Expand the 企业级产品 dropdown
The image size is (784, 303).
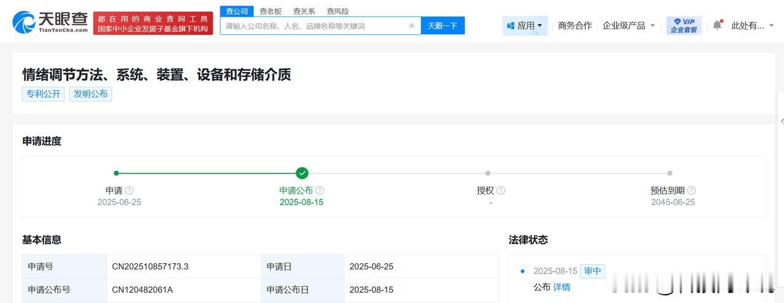(629, 26)
